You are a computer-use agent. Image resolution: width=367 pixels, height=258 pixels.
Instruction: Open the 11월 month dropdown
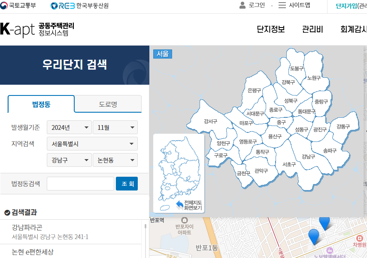pyautogui.click(x=115, y=127)
